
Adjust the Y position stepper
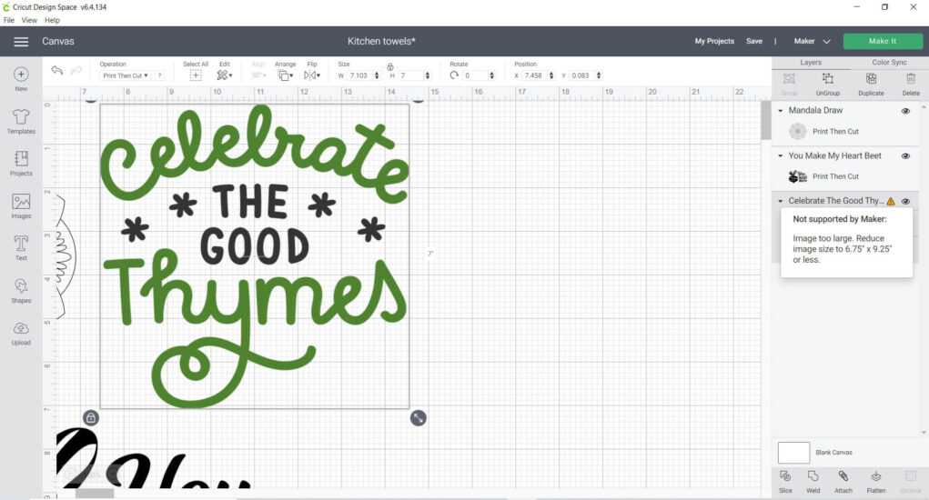[599, 75]
